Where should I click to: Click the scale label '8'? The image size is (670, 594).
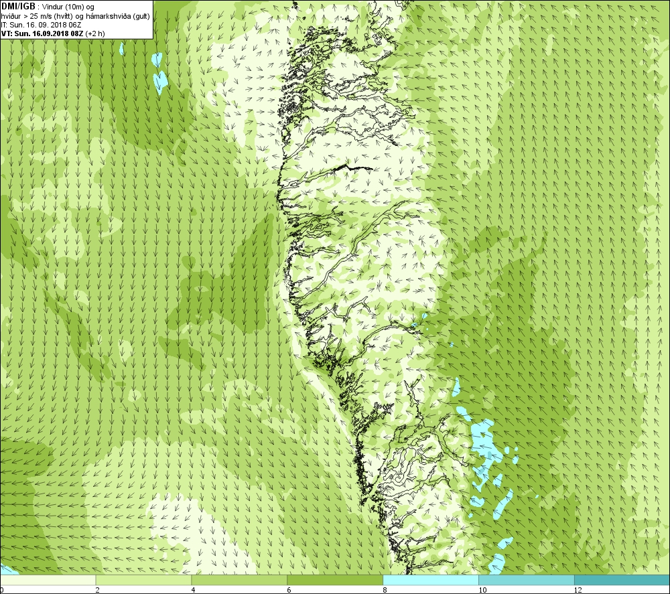pos(385,590)
